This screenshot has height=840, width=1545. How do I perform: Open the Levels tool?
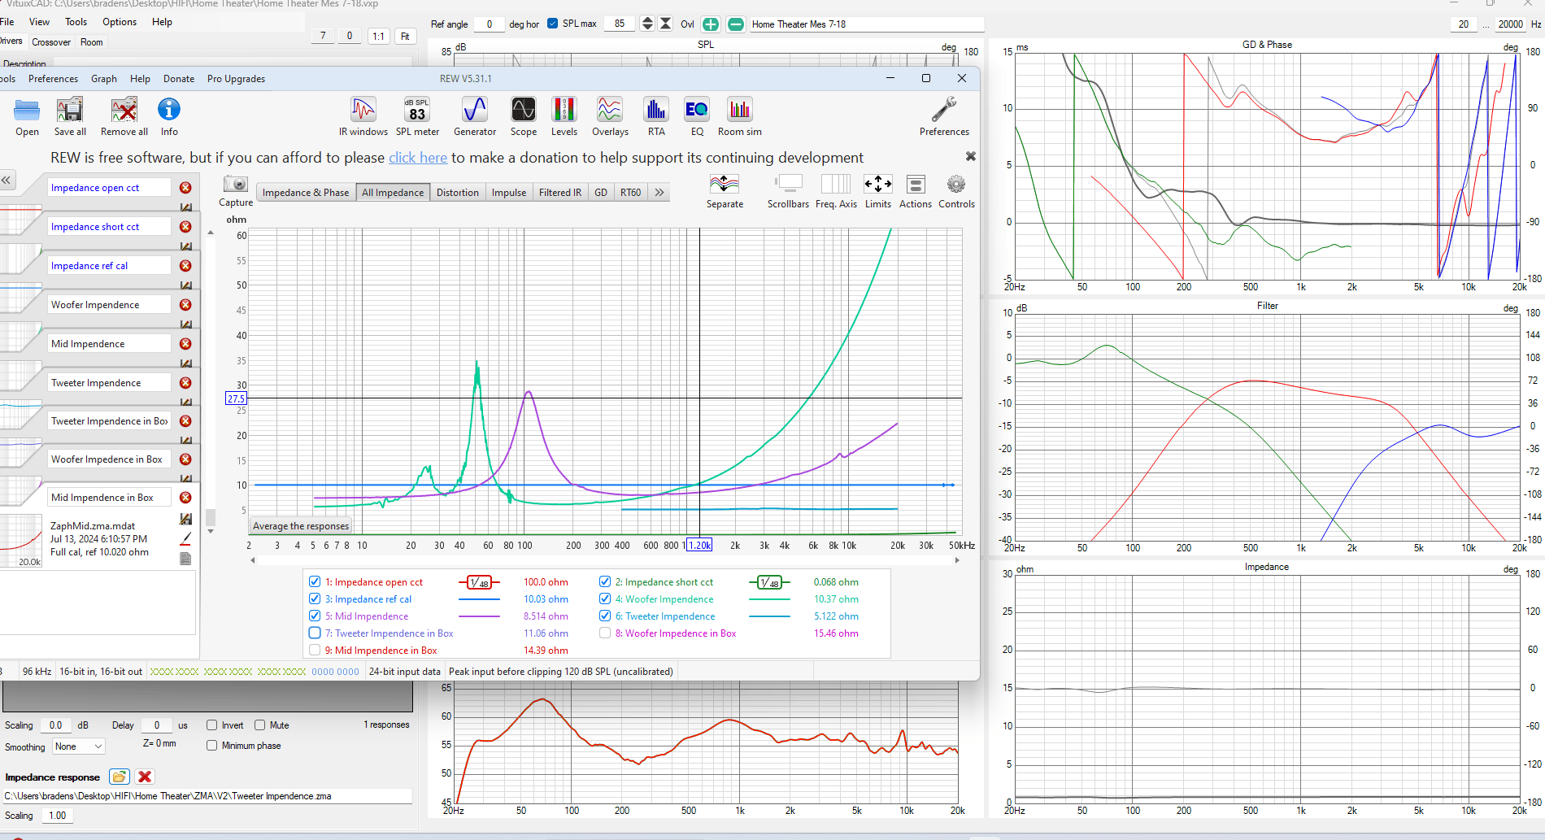(564, 116)
